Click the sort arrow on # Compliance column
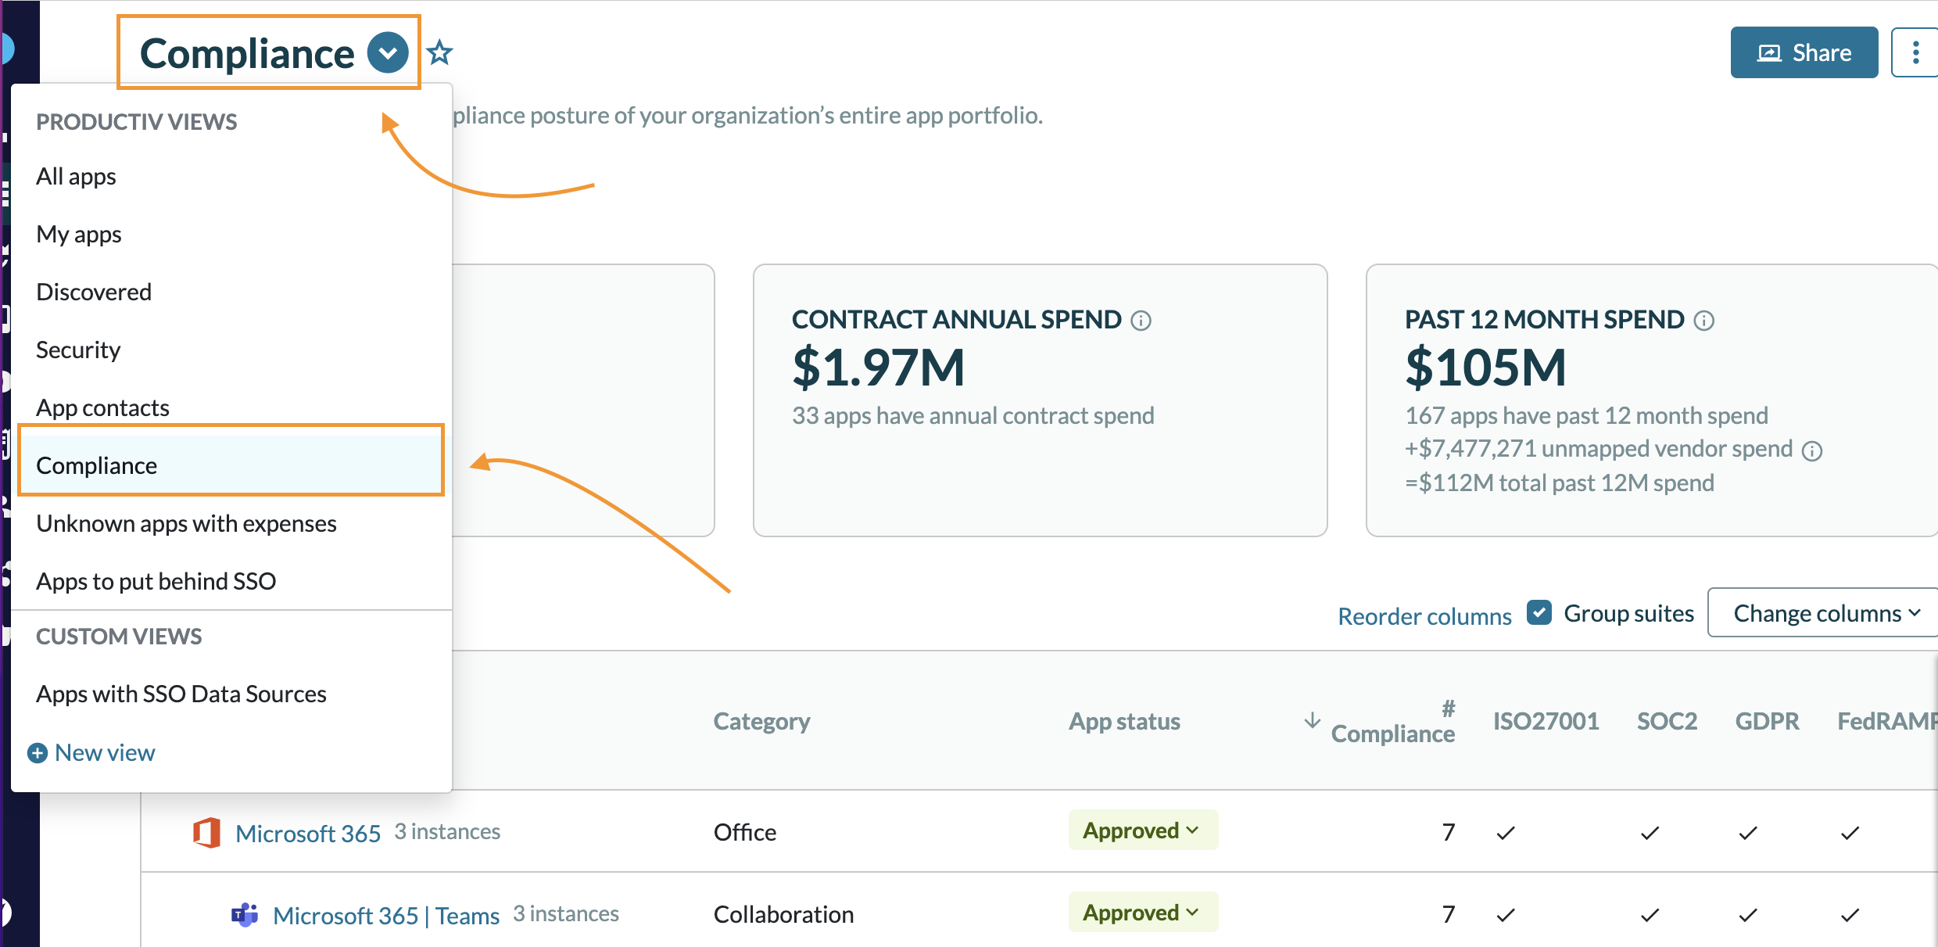 click(1313, 720)
